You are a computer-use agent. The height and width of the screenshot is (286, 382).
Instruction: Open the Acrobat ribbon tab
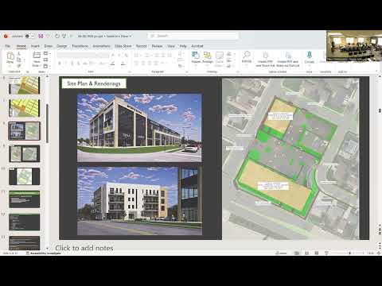tap(197, 46)
